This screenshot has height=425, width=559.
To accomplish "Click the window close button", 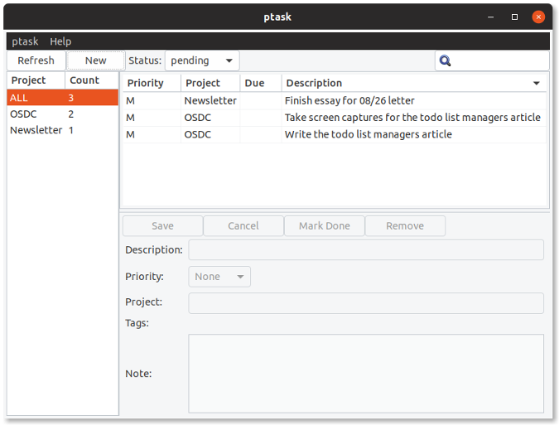I will click(x=539, y=17).
